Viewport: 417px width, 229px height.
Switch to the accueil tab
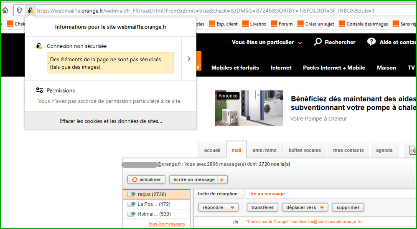[x=212, y=150]
